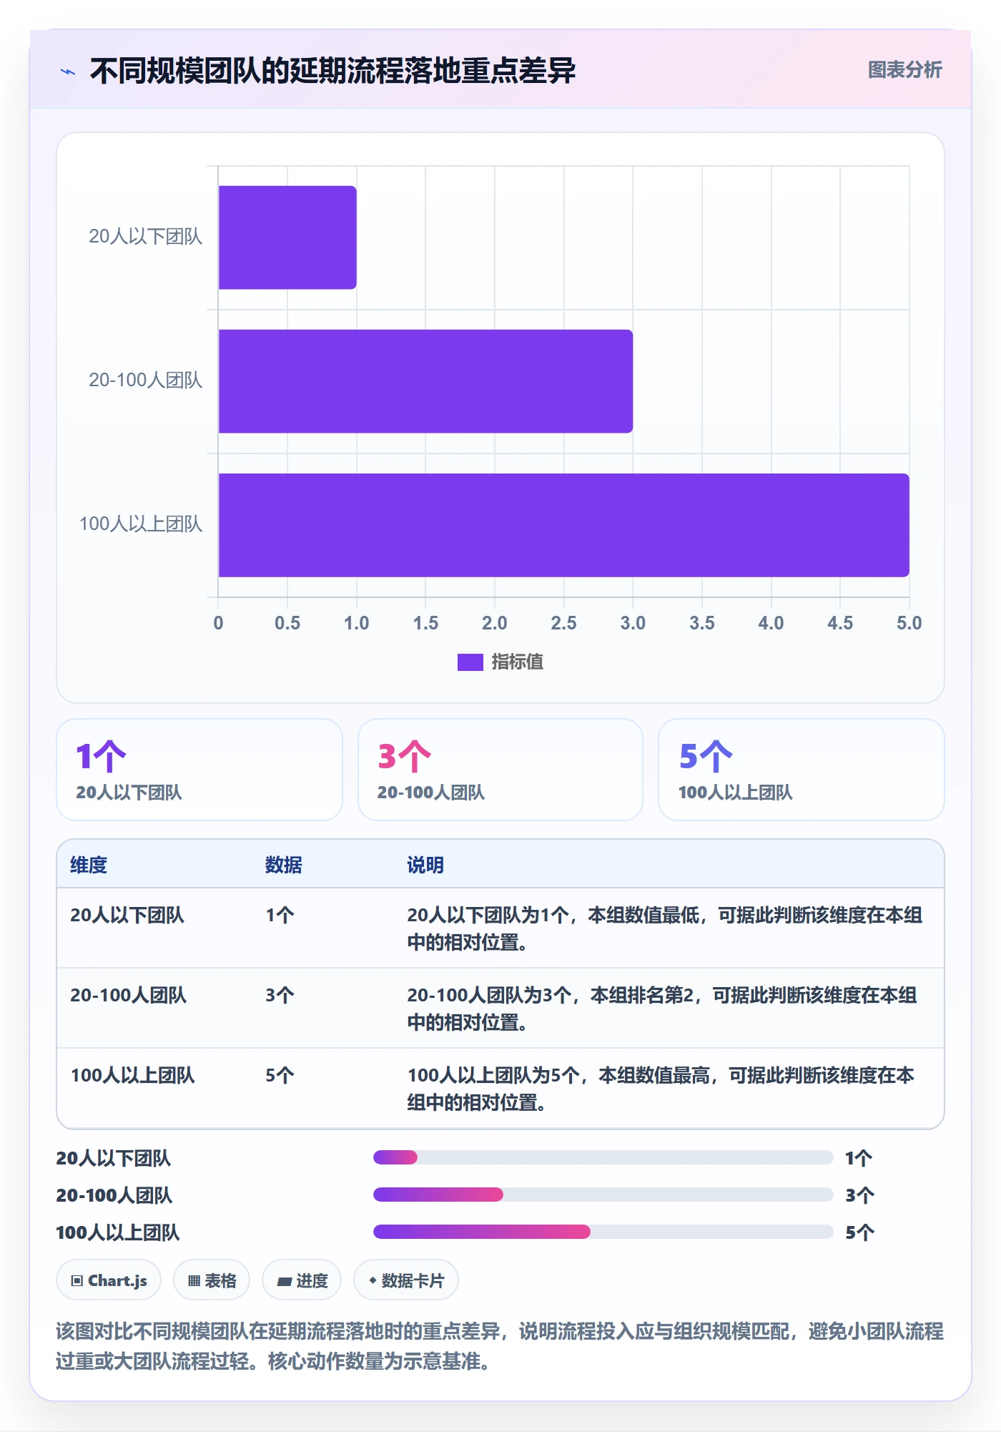Image resolution: width=1001 pixels, height=1432 pixels.
Task: Select the 1个 data card
Action: click(x=199, y=770)
